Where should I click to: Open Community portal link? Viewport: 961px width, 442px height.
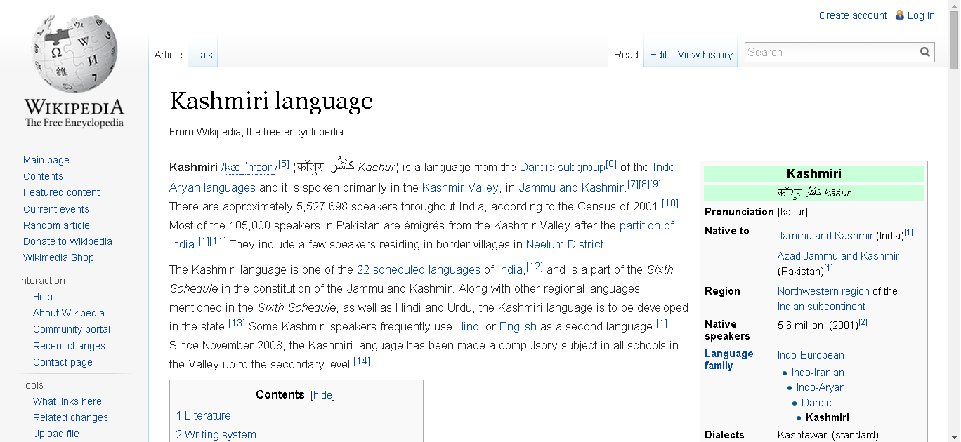point(72,329)
